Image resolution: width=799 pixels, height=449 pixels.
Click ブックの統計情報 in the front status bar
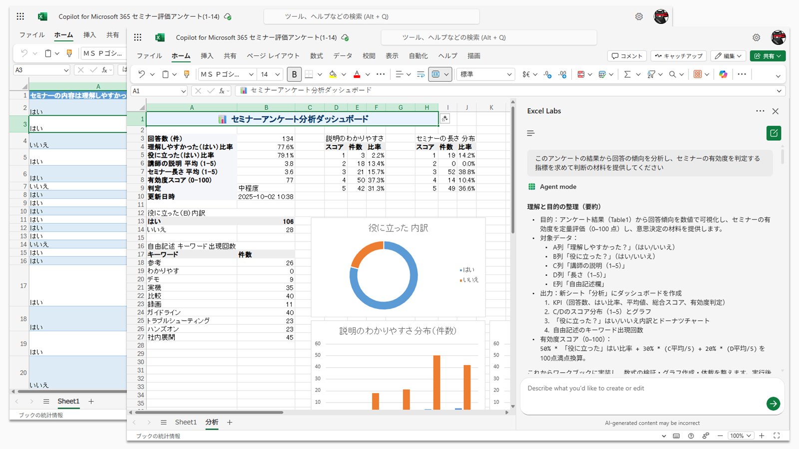click(158, 436)
